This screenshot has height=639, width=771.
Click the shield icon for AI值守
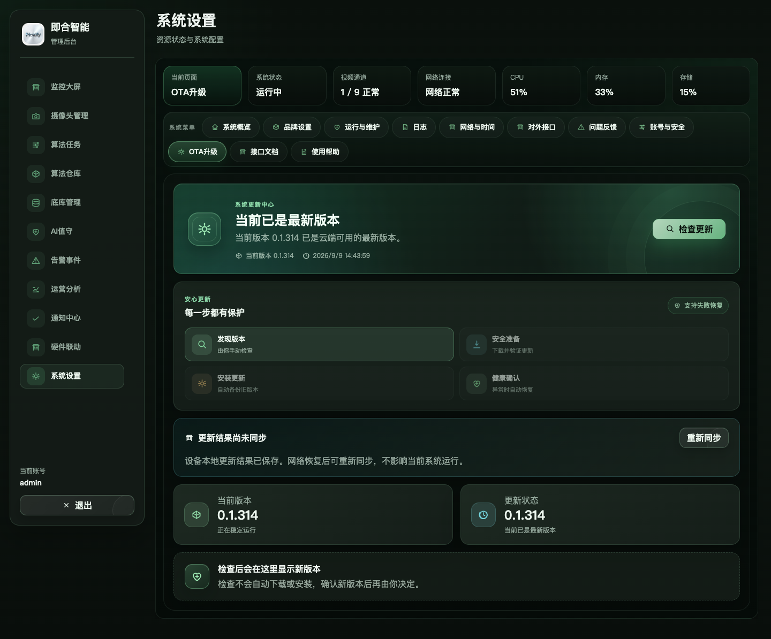click(36, 231)
